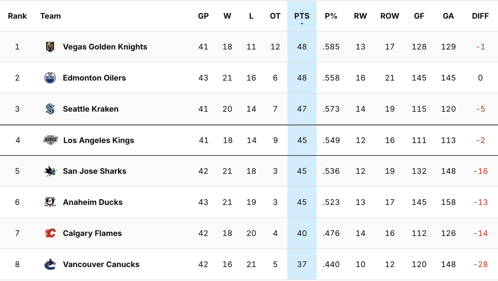The width and height of the screenshot is (498, 281).
Task: Click the Rank column header
Action: 18,16
